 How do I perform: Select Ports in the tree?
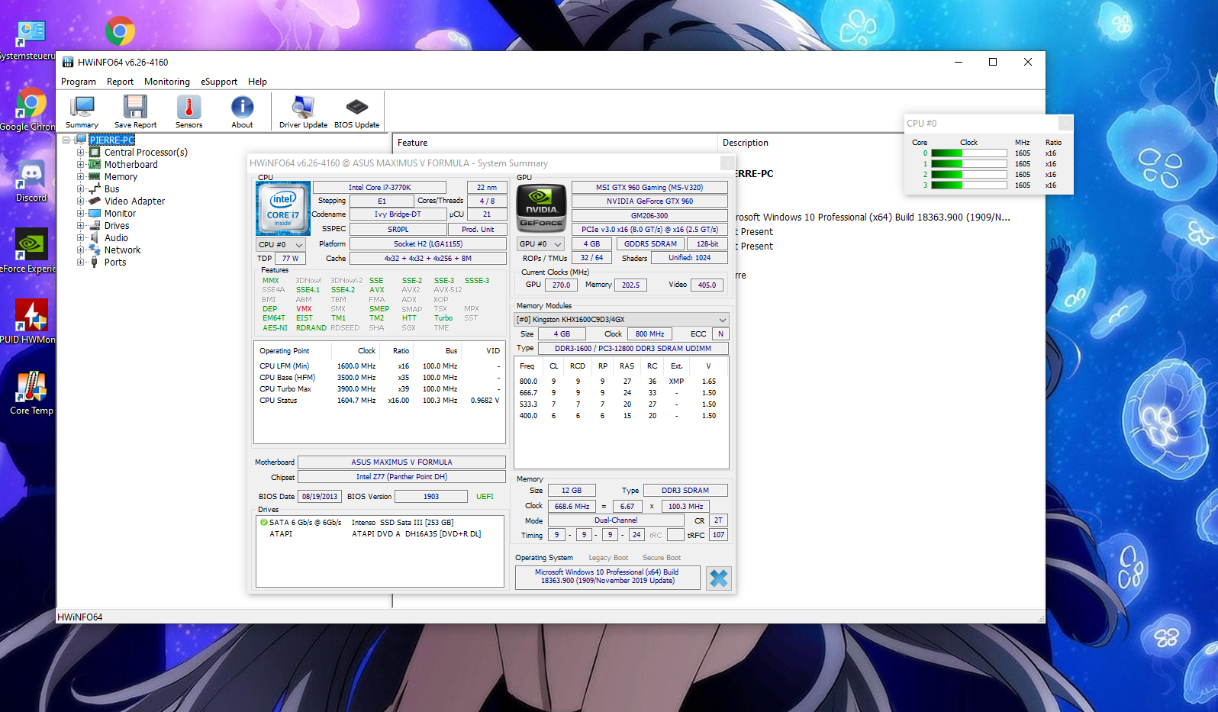(115, 262)
